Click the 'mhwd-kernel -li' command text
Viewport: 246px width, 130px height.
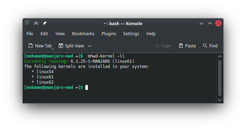106,56
